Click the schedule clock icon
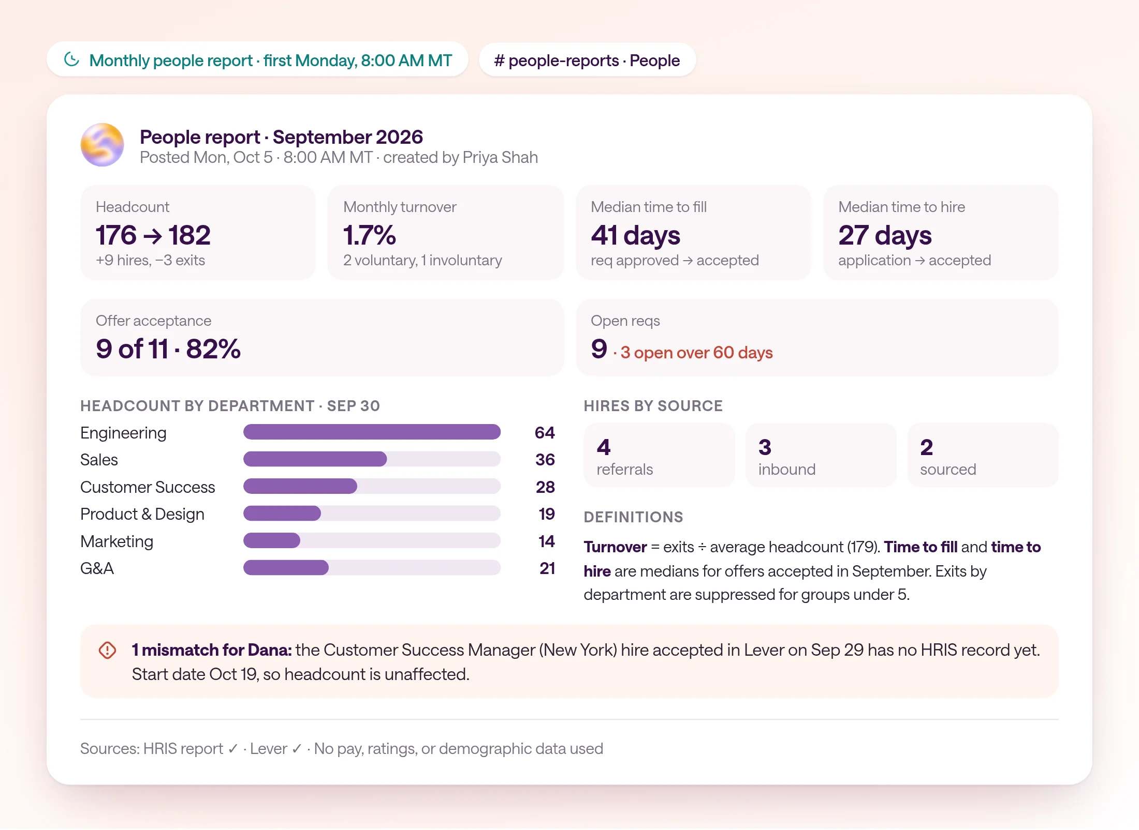This screenshot has height=830, width=1139. click(x=71, y=60)
